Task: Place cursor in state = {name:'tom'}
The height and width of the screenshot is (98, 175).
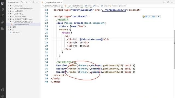Action: 72,26
